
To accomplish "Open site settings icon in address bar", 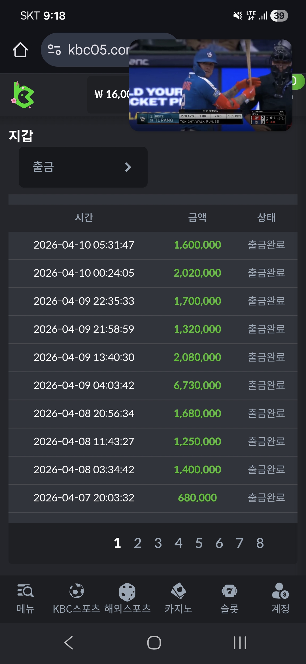I will tap(54, 50).
